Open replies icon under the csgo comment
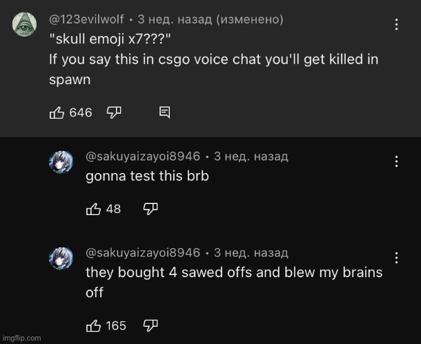The image size is (421, 344). click(x=165, y=112)
